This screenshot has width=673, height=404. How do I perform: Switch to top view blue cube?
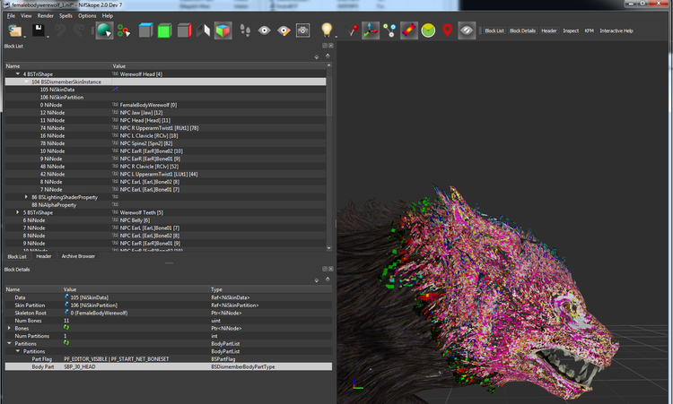click(145, 30)
